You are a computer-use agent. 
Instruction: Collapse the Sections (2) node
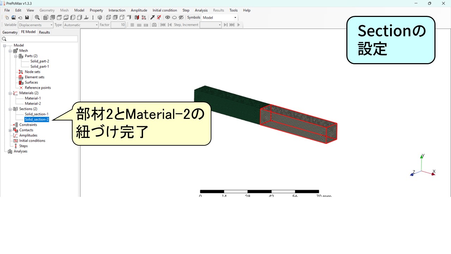pos(10,109)
